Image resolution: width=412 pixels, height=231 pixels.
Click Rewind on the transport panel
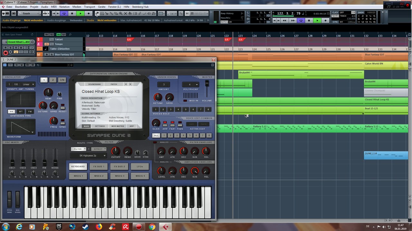(x=285, y=21)
